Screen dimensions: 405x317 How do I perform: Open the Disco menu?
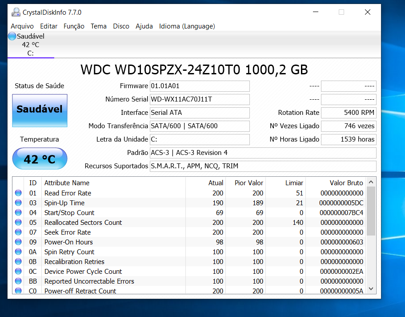121,26
